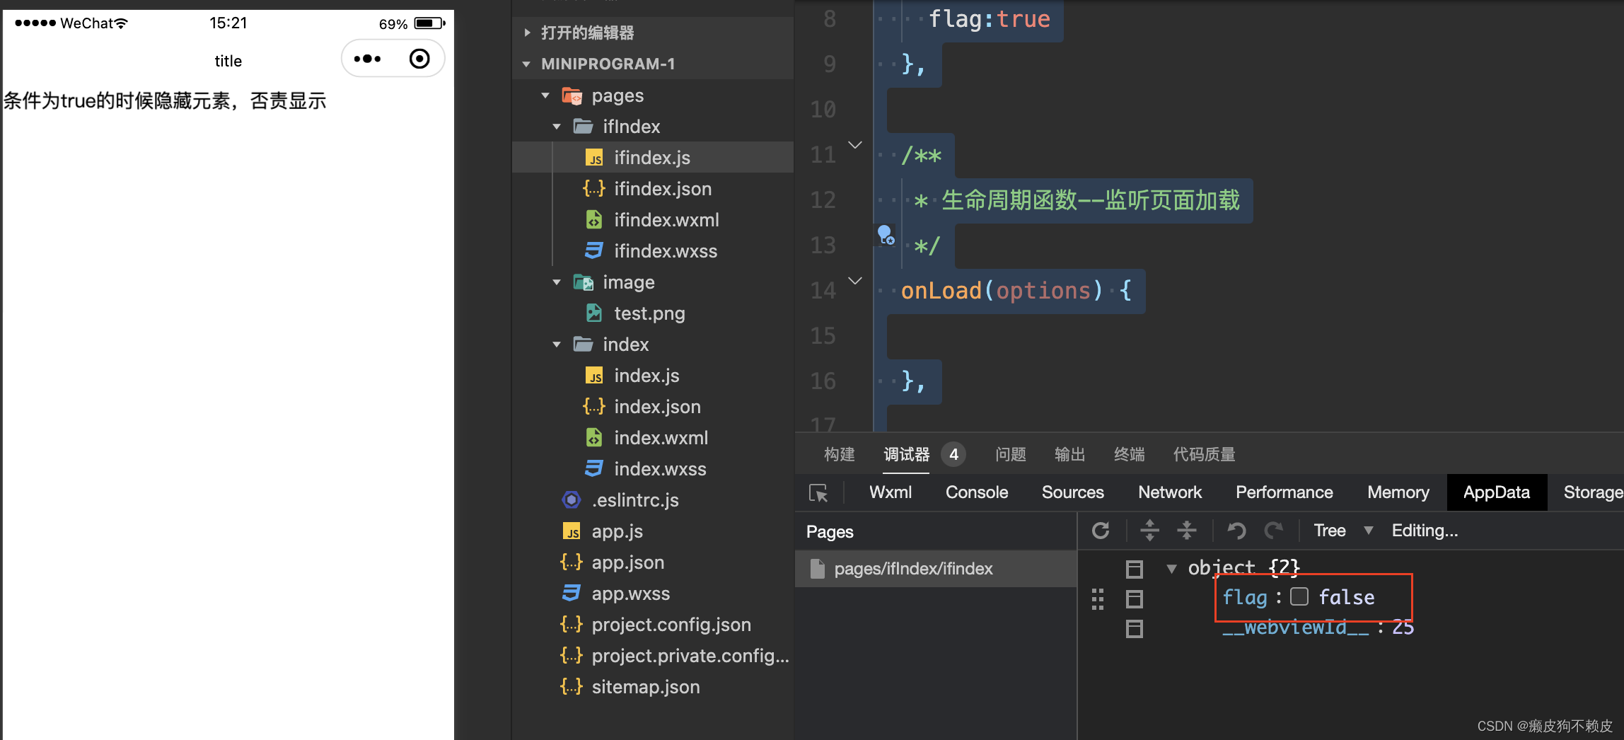Open the Tree view mode dropdown
This screenshot has height=740, width=1624.
click(x=1342, y=530)
